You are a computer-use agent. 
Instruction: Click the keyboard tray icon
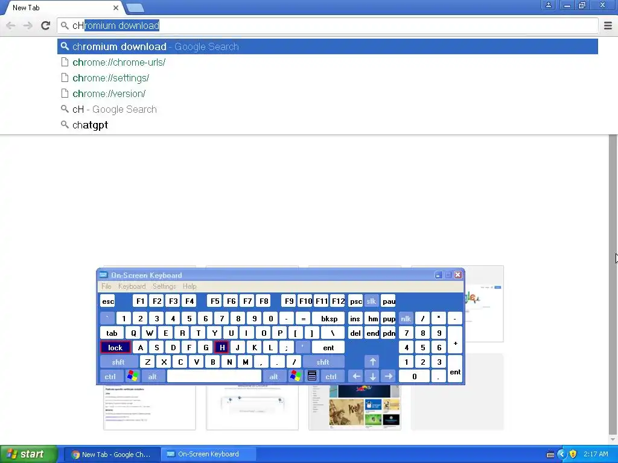pyautogui.click(x=550, y=455)
